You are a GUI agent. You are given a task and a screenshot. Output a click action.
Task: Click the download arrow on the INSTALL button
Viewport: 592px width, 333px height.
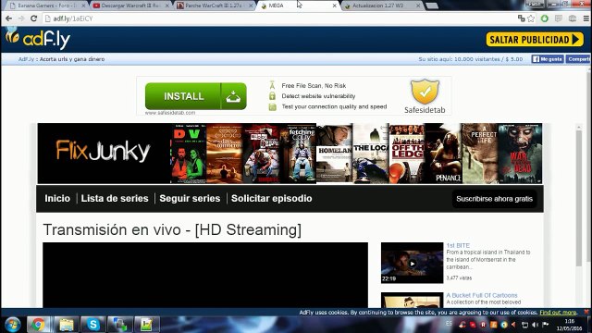(233, 96)
